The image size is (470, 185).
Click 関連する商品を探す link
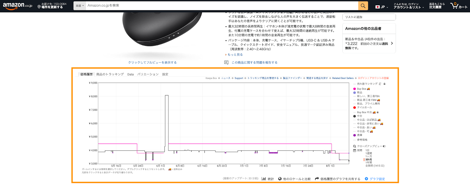317,78
